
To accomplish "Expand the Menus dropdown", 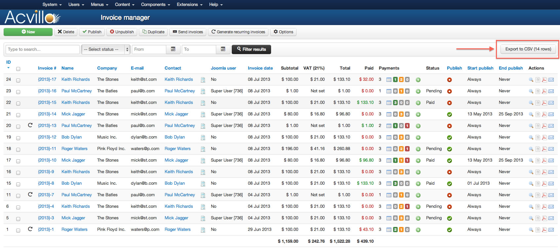I will coord(100,4).
